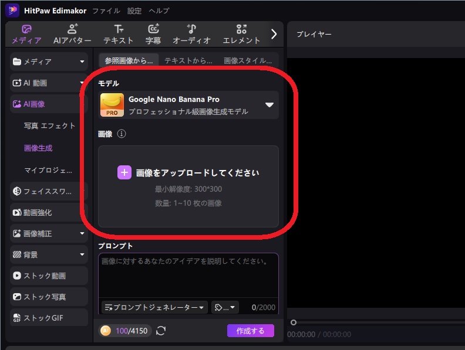
Task: Expand the 画像補正 dropdown arrow
Action: click(82, 234)
